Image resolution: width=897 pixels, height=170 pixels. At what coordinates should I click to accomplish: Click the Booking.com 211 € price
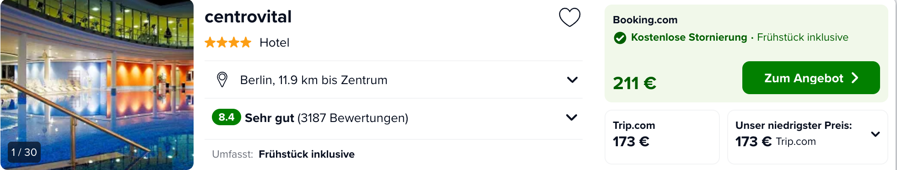(x=634, y=83)
